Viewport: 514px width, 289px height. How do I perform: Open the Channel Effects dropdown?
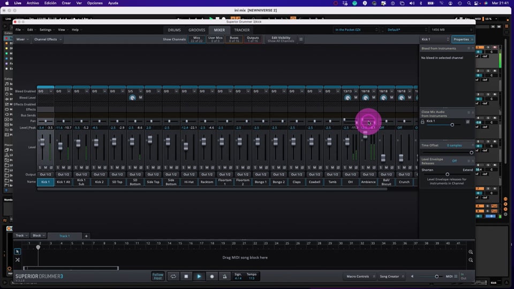pyautogui.click(x=48, y=39)
